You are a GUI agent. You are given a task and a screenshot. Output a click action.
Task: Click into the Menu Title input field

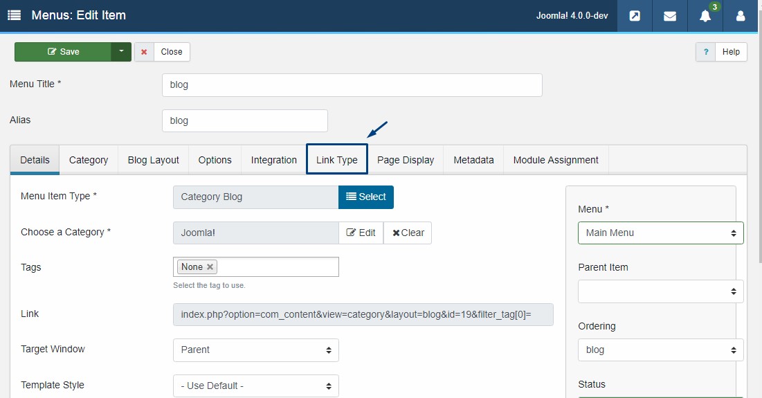pos(352,85)
